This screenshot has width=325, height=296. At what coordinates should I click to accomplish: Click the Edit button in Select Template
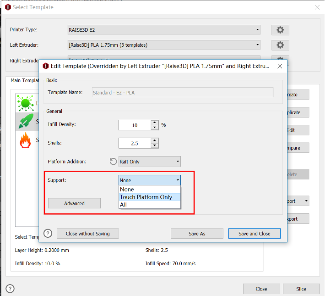[x=298, y=130]
